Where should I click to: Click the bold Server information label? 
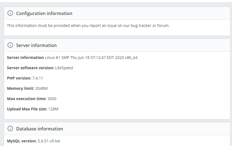point(25,58)
